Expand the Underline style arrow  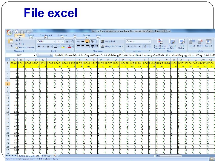51,47
